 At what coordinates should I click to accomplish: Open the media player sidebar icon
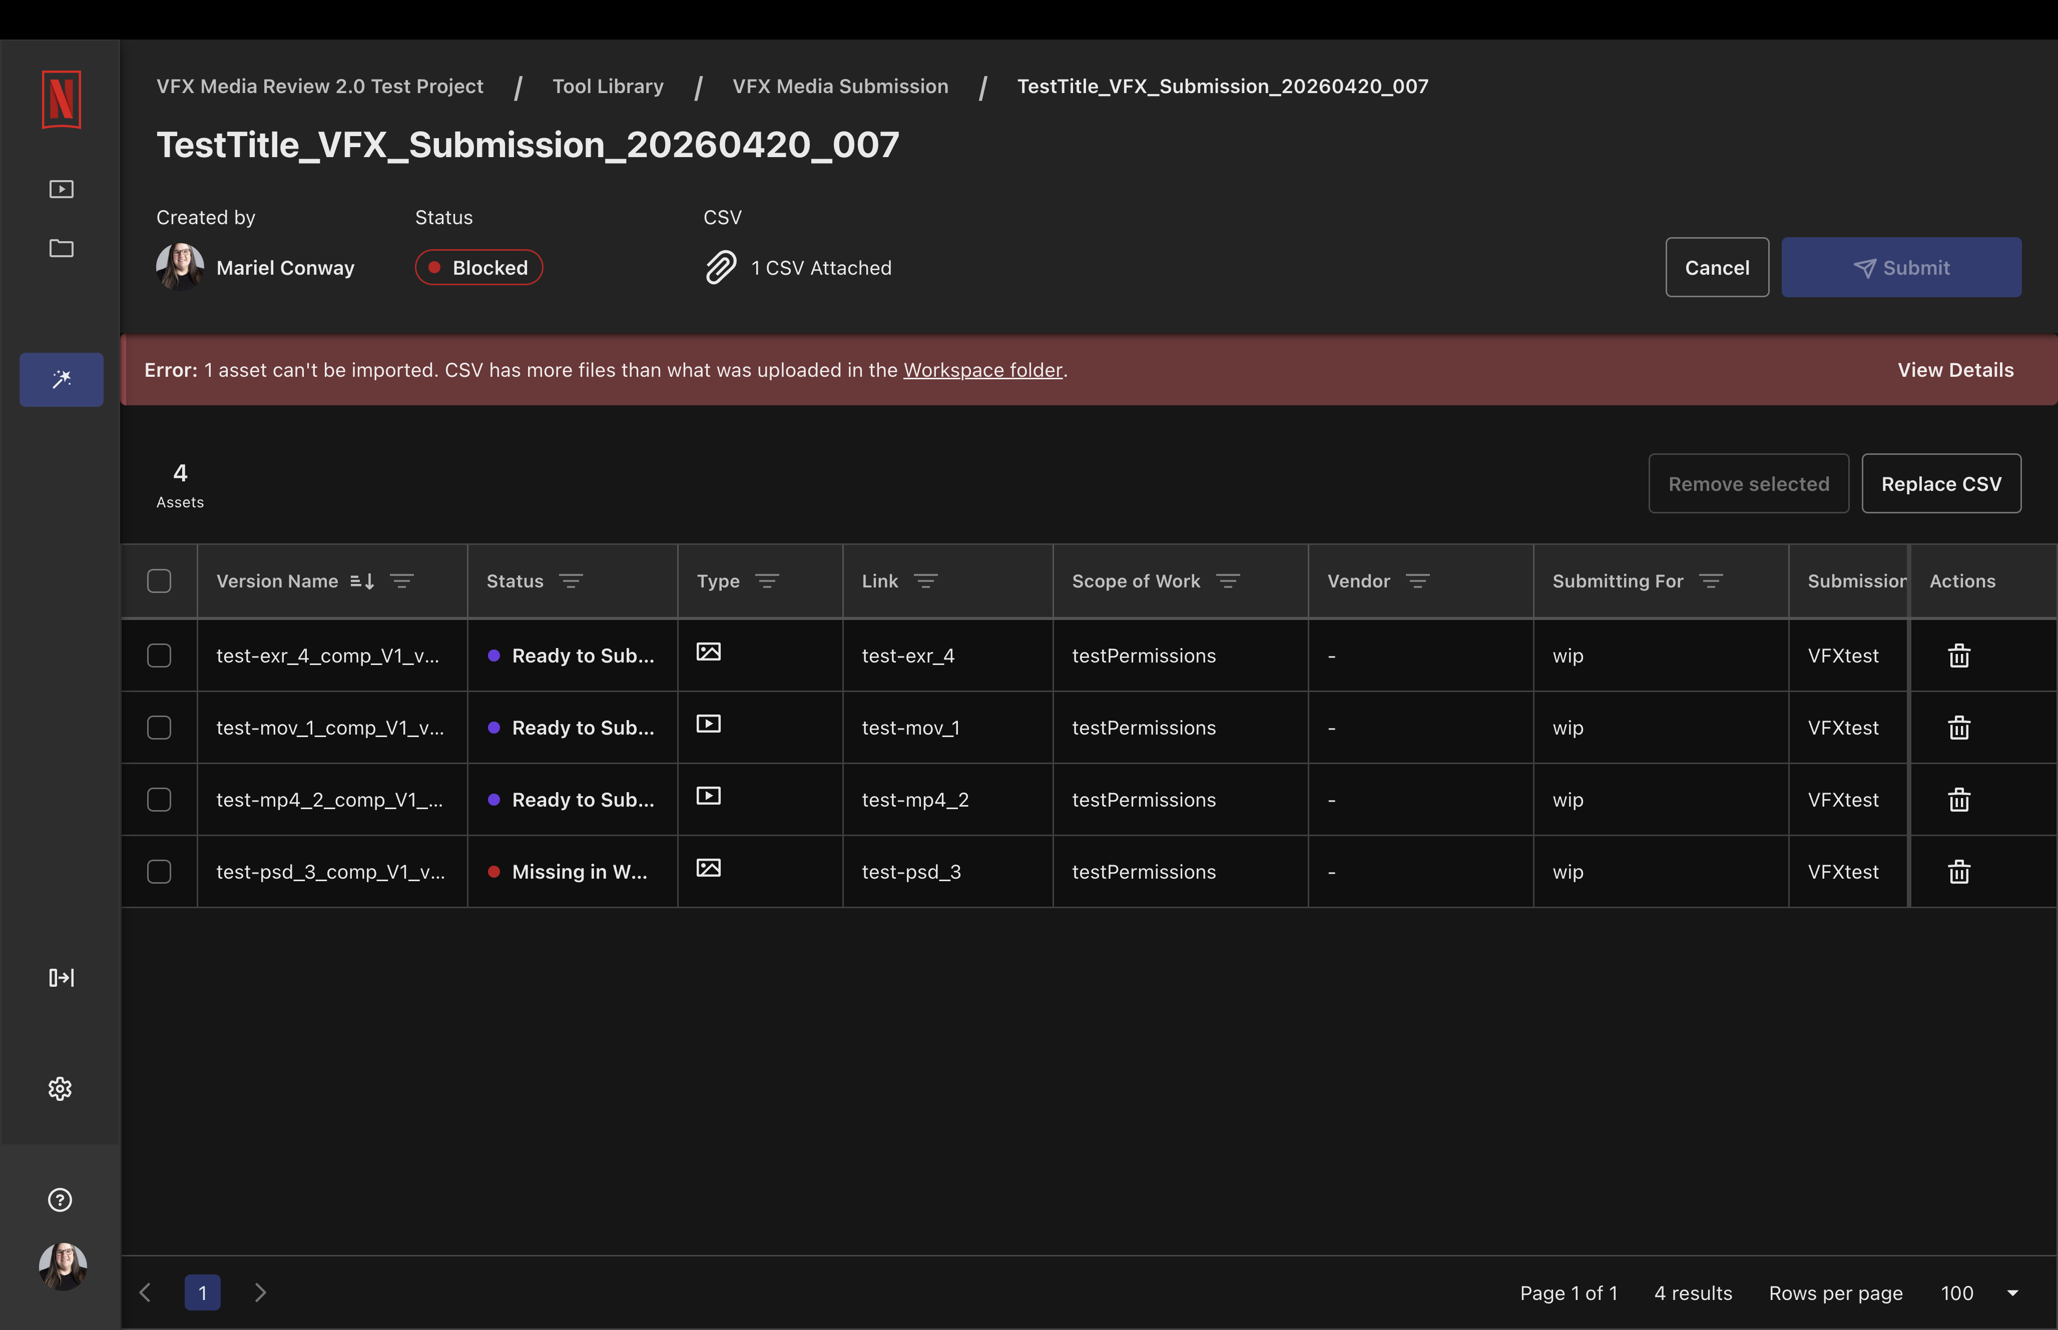tap(62, 189)
